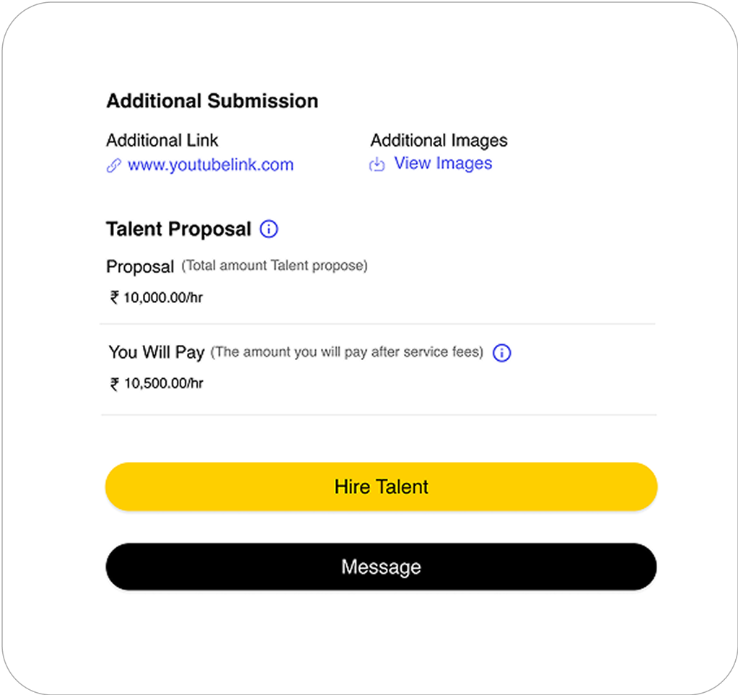Click the rupee symbol before 10,500.00/hr
Viewport: 738px width, 695px height.
tap(115, 384)
